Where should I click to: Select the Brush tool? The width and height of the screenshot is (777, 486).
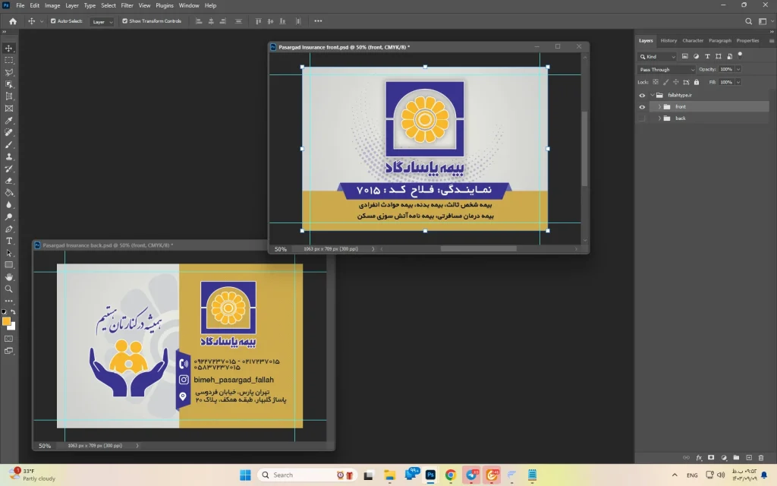pos(9,145)
